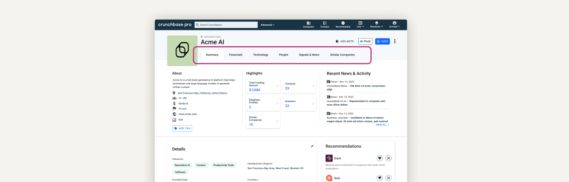Image resolution: width=569 pixels, height=182 pixels.
Task: Switch to the Similar Companies tab
Action: click(342, 55)
